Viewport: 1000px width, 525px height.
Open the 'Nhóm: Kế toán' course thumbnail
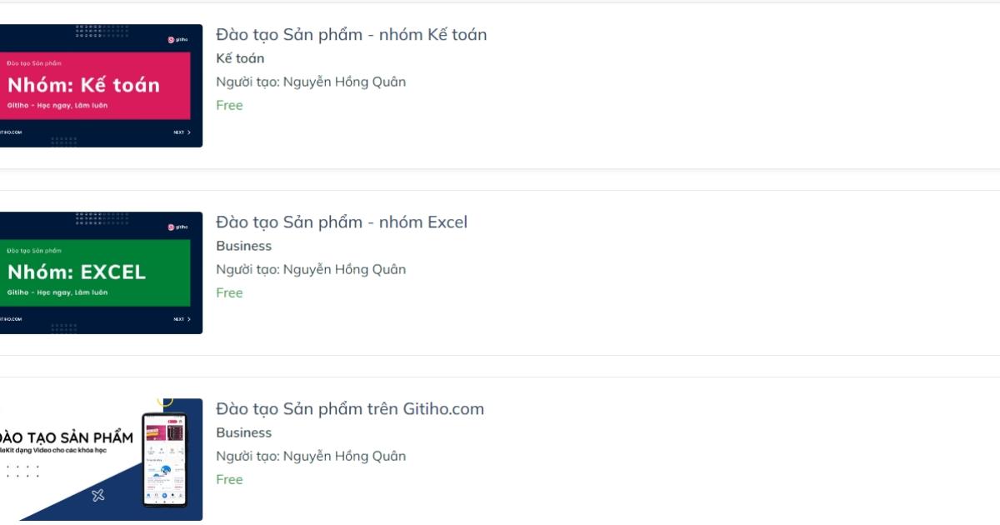[x=83, y=83]
